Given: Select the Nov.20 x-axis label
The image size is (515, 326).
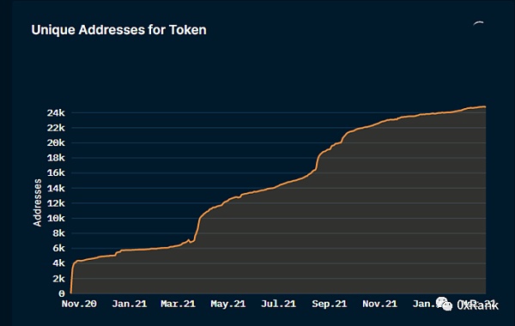Looking at the screenshot, I should point(79,304).
